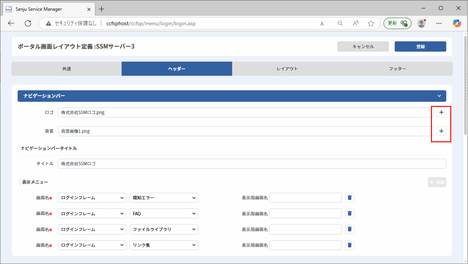Screen dimensions: 468x264
Task: Reload the page with the refresh icon
Action: [x=28, y=23]
